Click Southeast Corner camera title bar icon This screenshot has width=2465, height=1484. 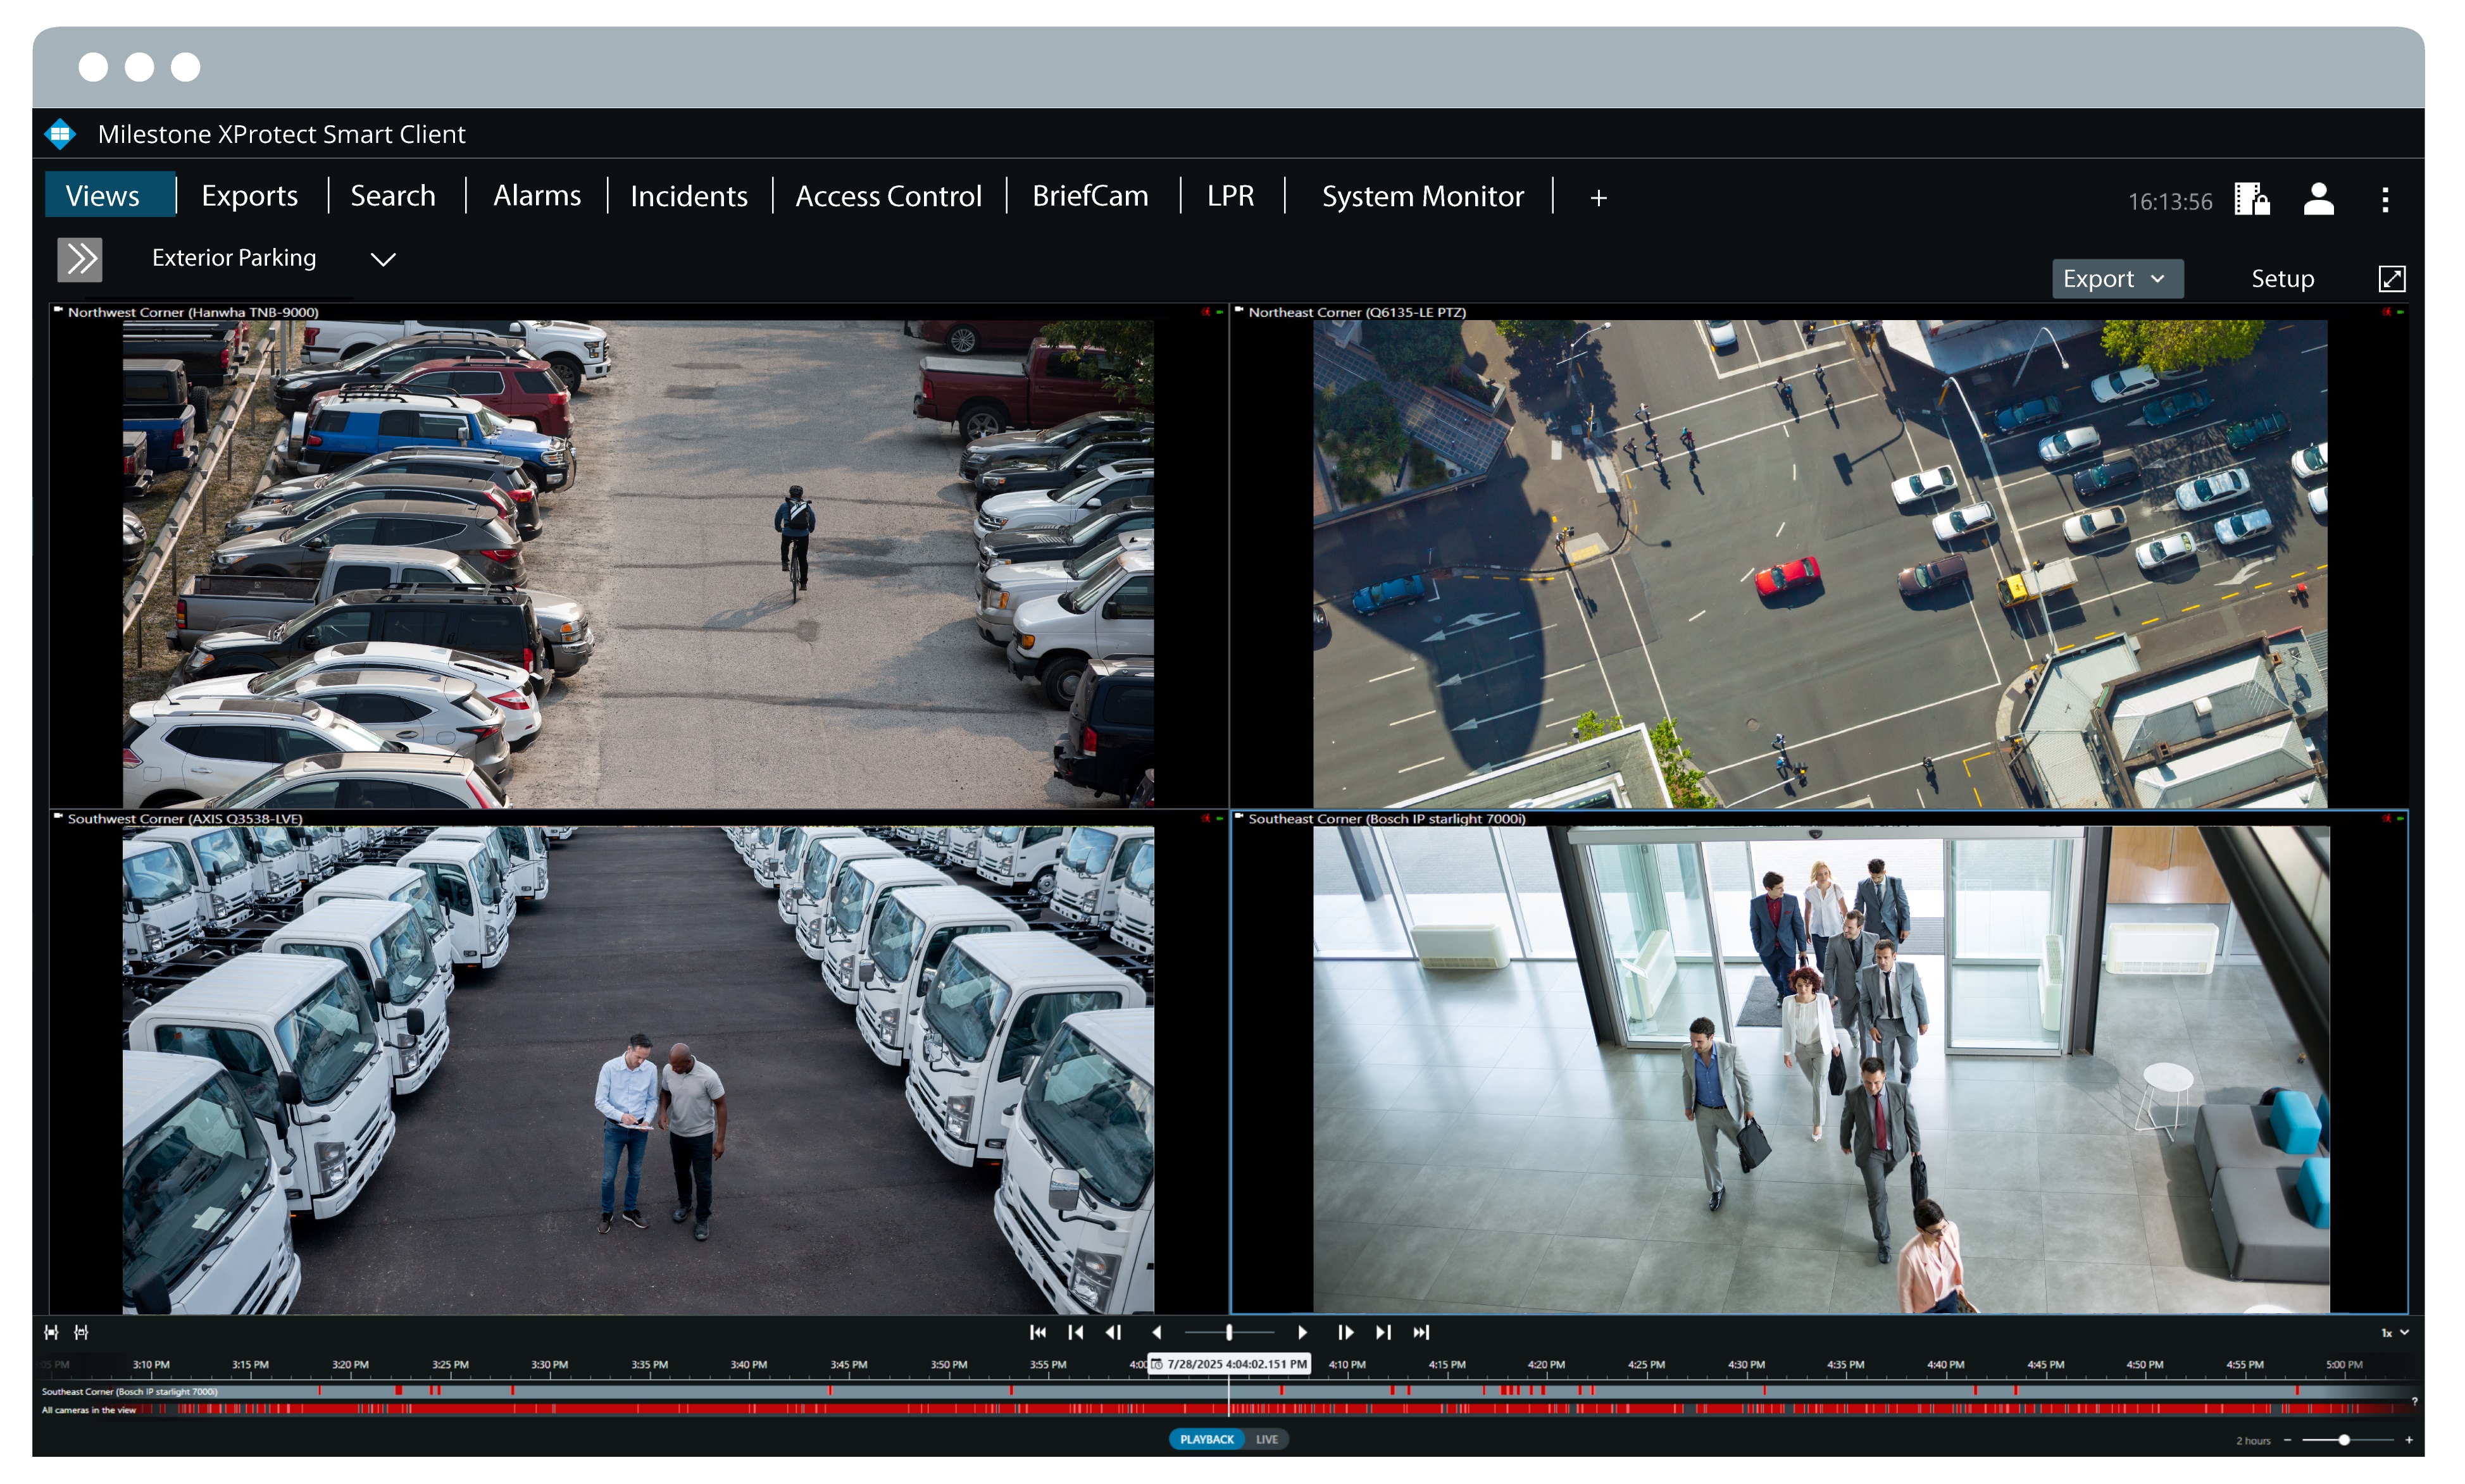pyautogui.click(x=1240, y=817)
